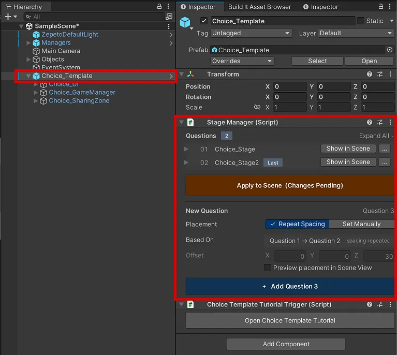
Task: Click the Add Question 3 button
Action: 290,286
